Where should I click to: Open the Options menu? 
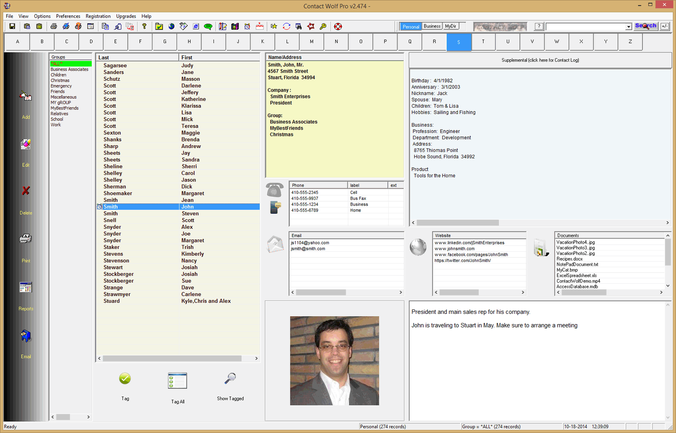coord(42,16)
